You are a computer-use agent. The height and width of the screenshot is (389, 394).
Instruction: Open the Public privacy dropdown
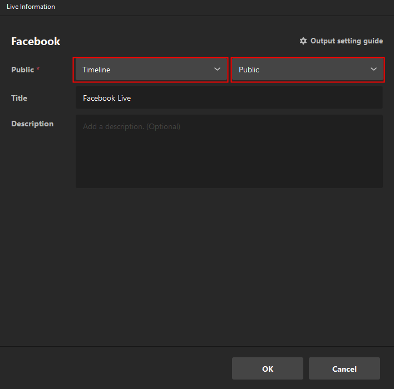pyautogui.click(x=307, y=70)
